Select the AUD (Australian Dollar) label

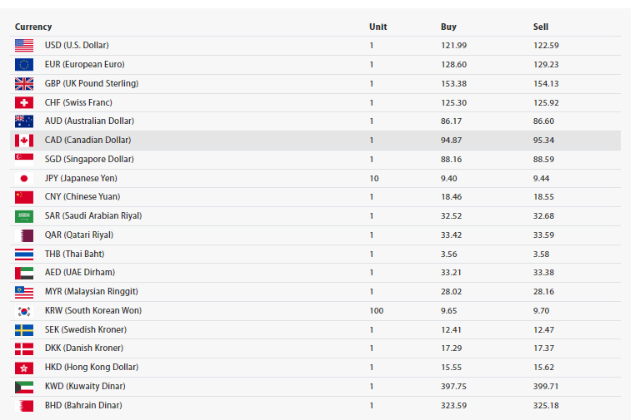(x=89, y=121)
